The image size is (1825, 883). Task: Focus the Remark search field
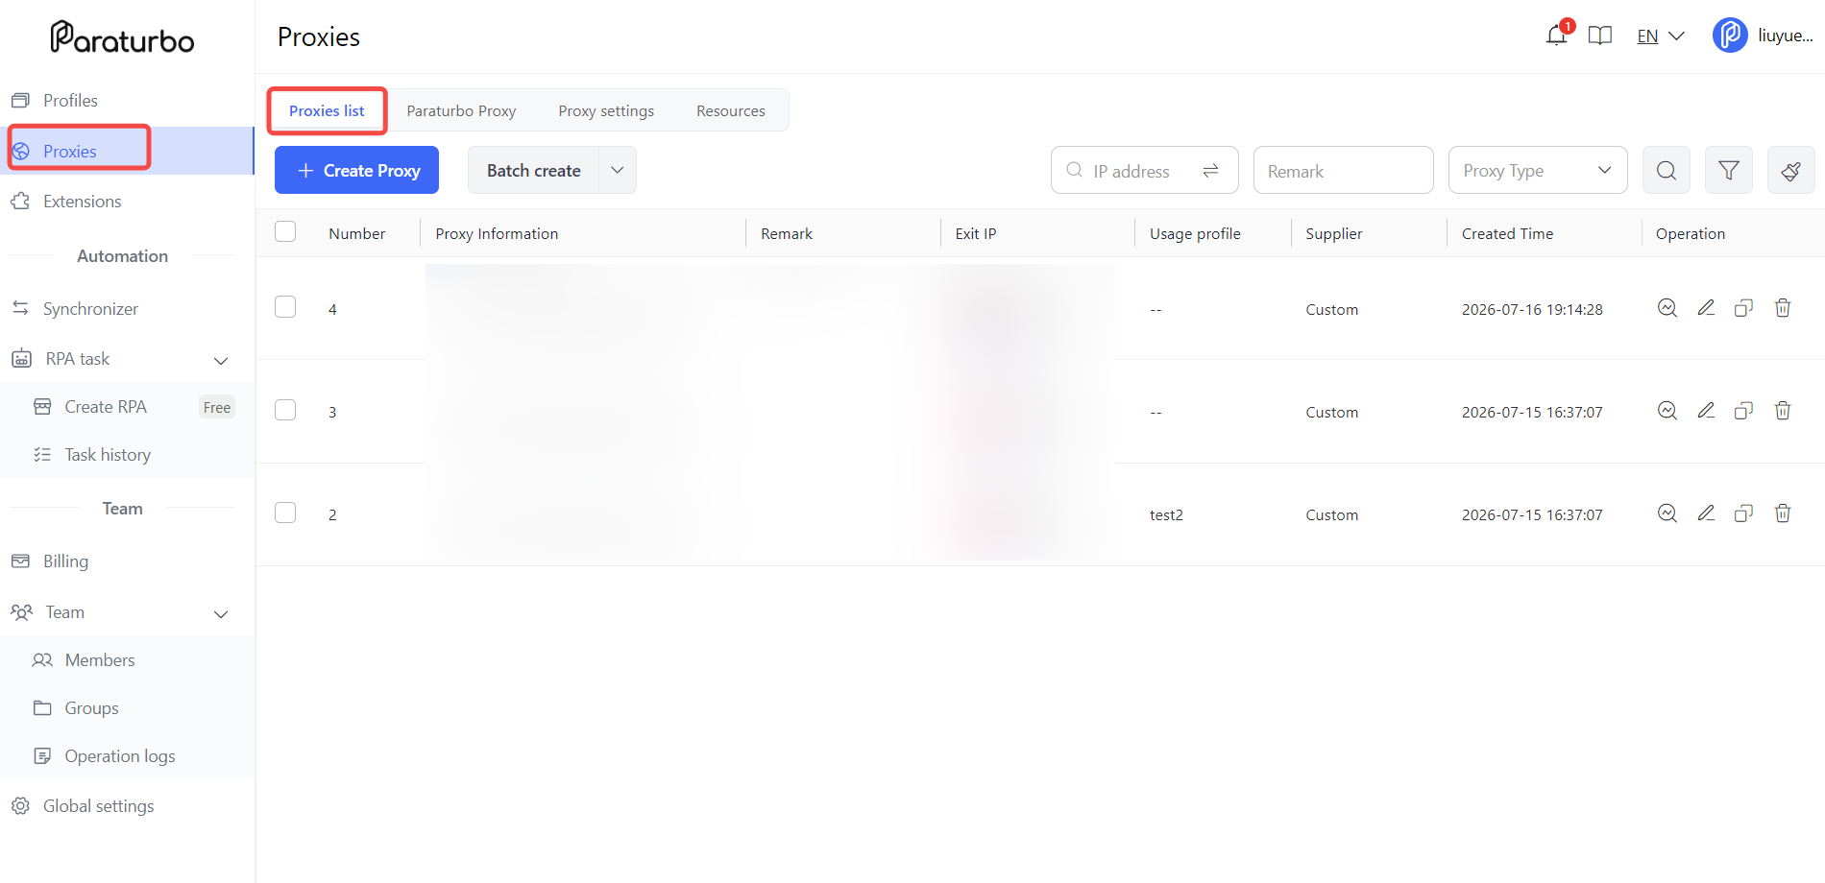pos(1343,170)
